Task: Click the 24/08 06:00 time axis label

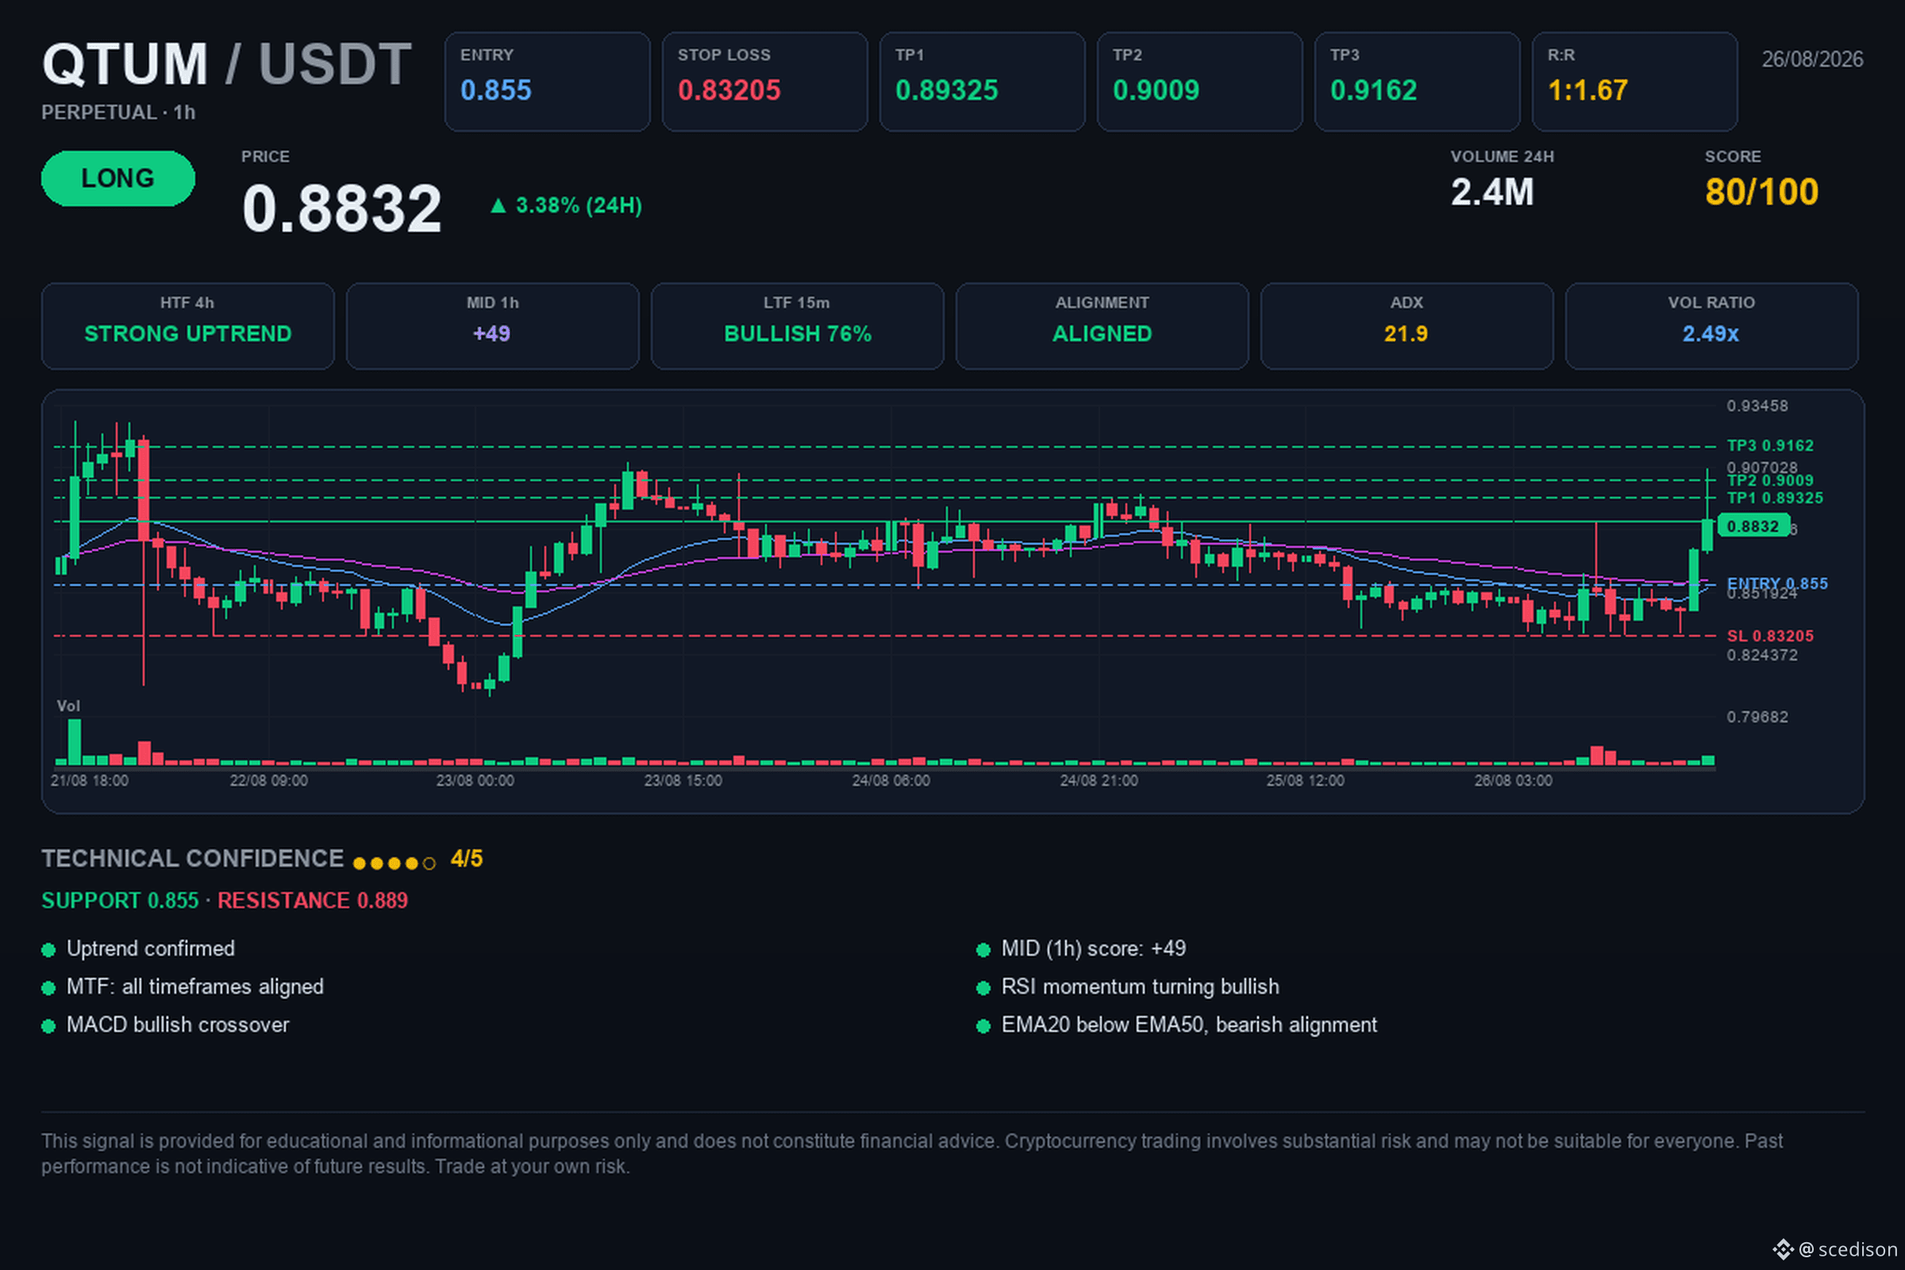Action: point(891,781)
